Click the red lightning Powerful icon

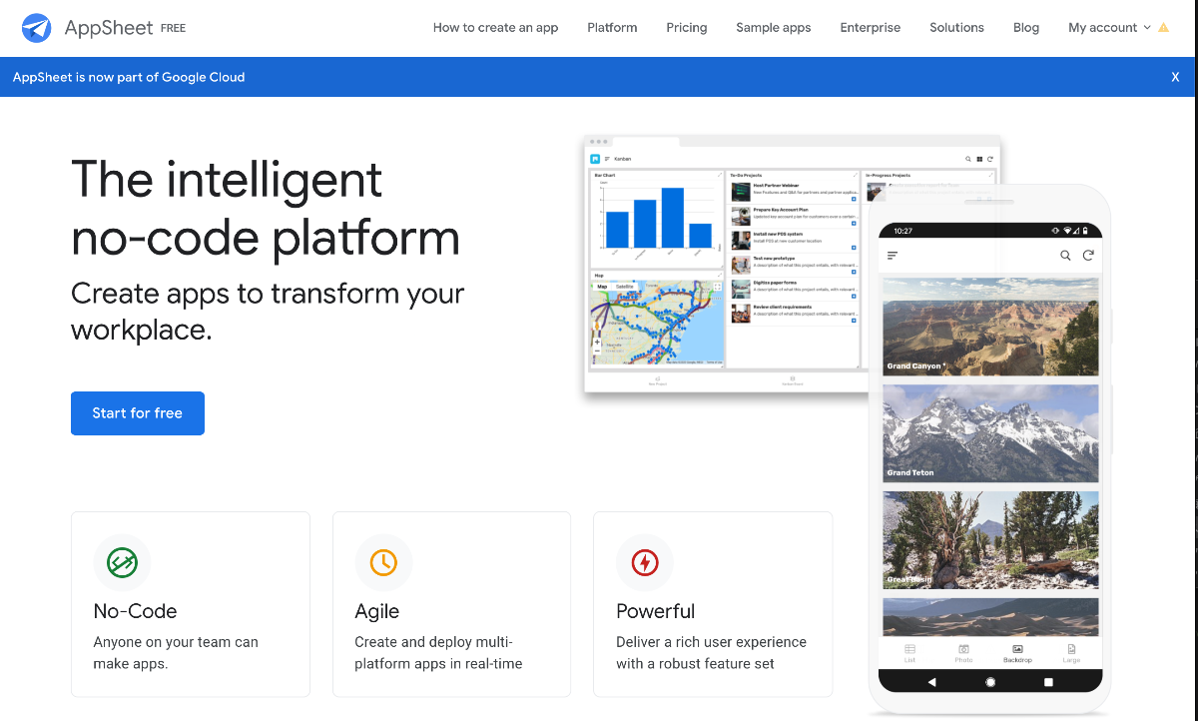point(645,562)
